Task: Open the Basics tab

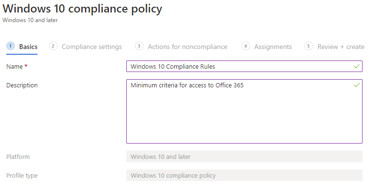Action: pyautogui.click(x=28, y=47)
